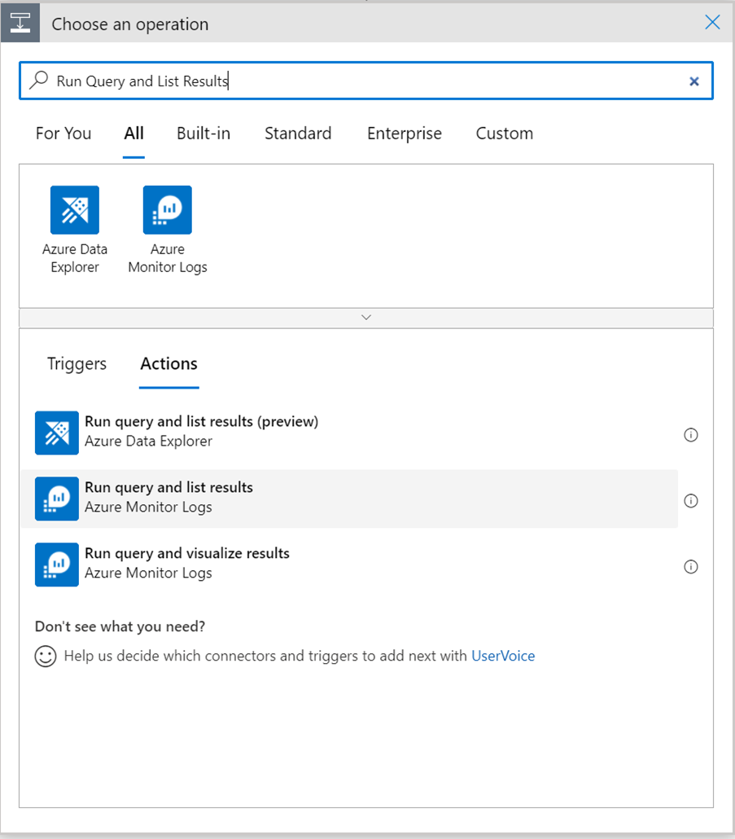Open the Enterprise connectors tab
This screenshot has width=735, height=839.
click(405, 134)
